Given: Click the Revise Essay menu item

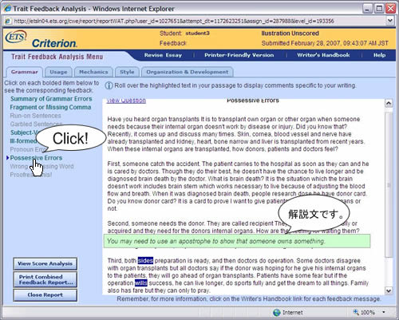Looking at the screenshot, I should 163,55.
